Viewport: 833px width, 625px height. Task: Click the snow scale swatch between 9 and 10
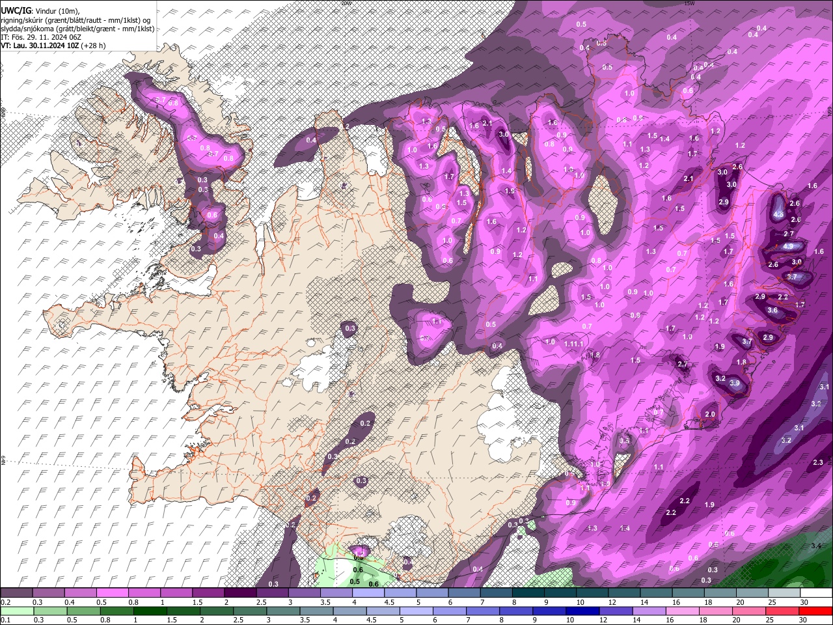click(560, 593)
